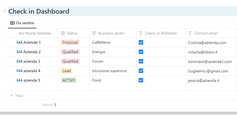
Task: Click the COUNT 5 calculation footer
Action: (x=49, y=105)
